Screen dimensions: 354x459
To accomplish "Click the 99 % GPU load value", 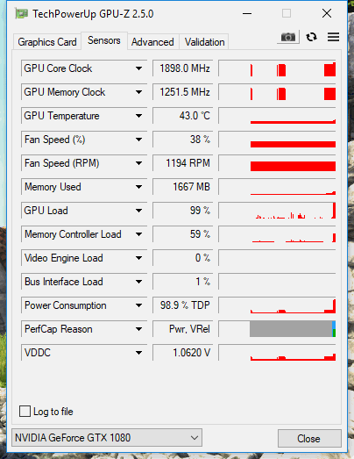I will tap(183, 211).
